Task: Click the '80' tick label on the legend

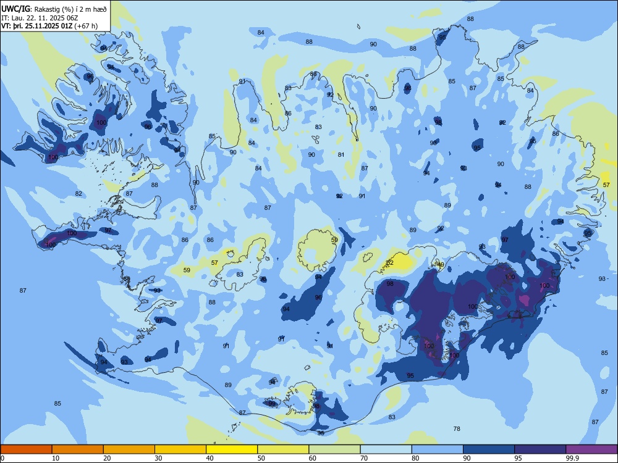Action: coord(415,458)
